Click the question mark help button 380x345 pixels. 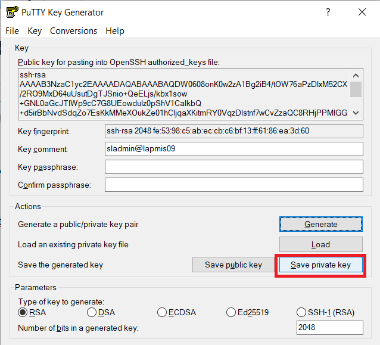click(328, 12)
